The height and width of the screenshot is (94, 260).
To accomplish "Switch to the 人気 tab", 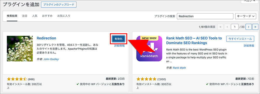I will pyautogui.click(x=35, y=16).
